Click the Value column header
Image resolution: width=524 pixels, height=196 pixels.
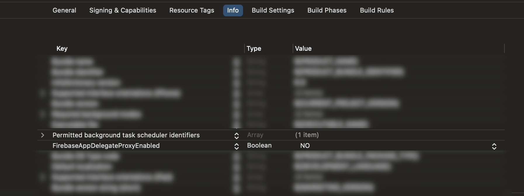[x=303, y=48]
